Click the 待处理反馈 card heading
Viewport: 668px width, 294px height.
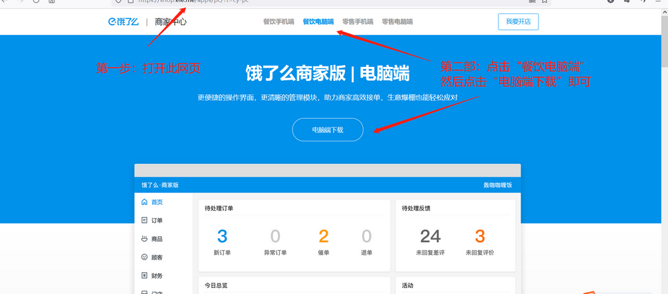coord(416,208)
